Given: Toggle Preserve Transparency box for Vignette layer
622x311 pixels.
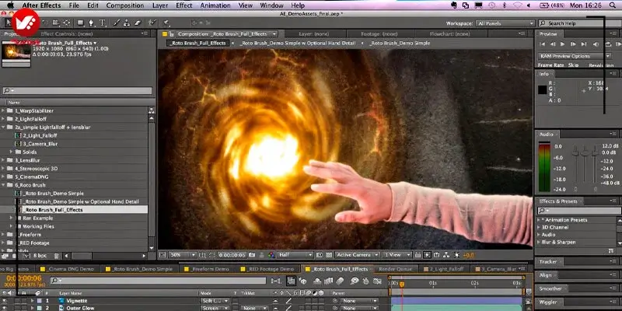Looking at the screenshot, I should tap(235, 301).
